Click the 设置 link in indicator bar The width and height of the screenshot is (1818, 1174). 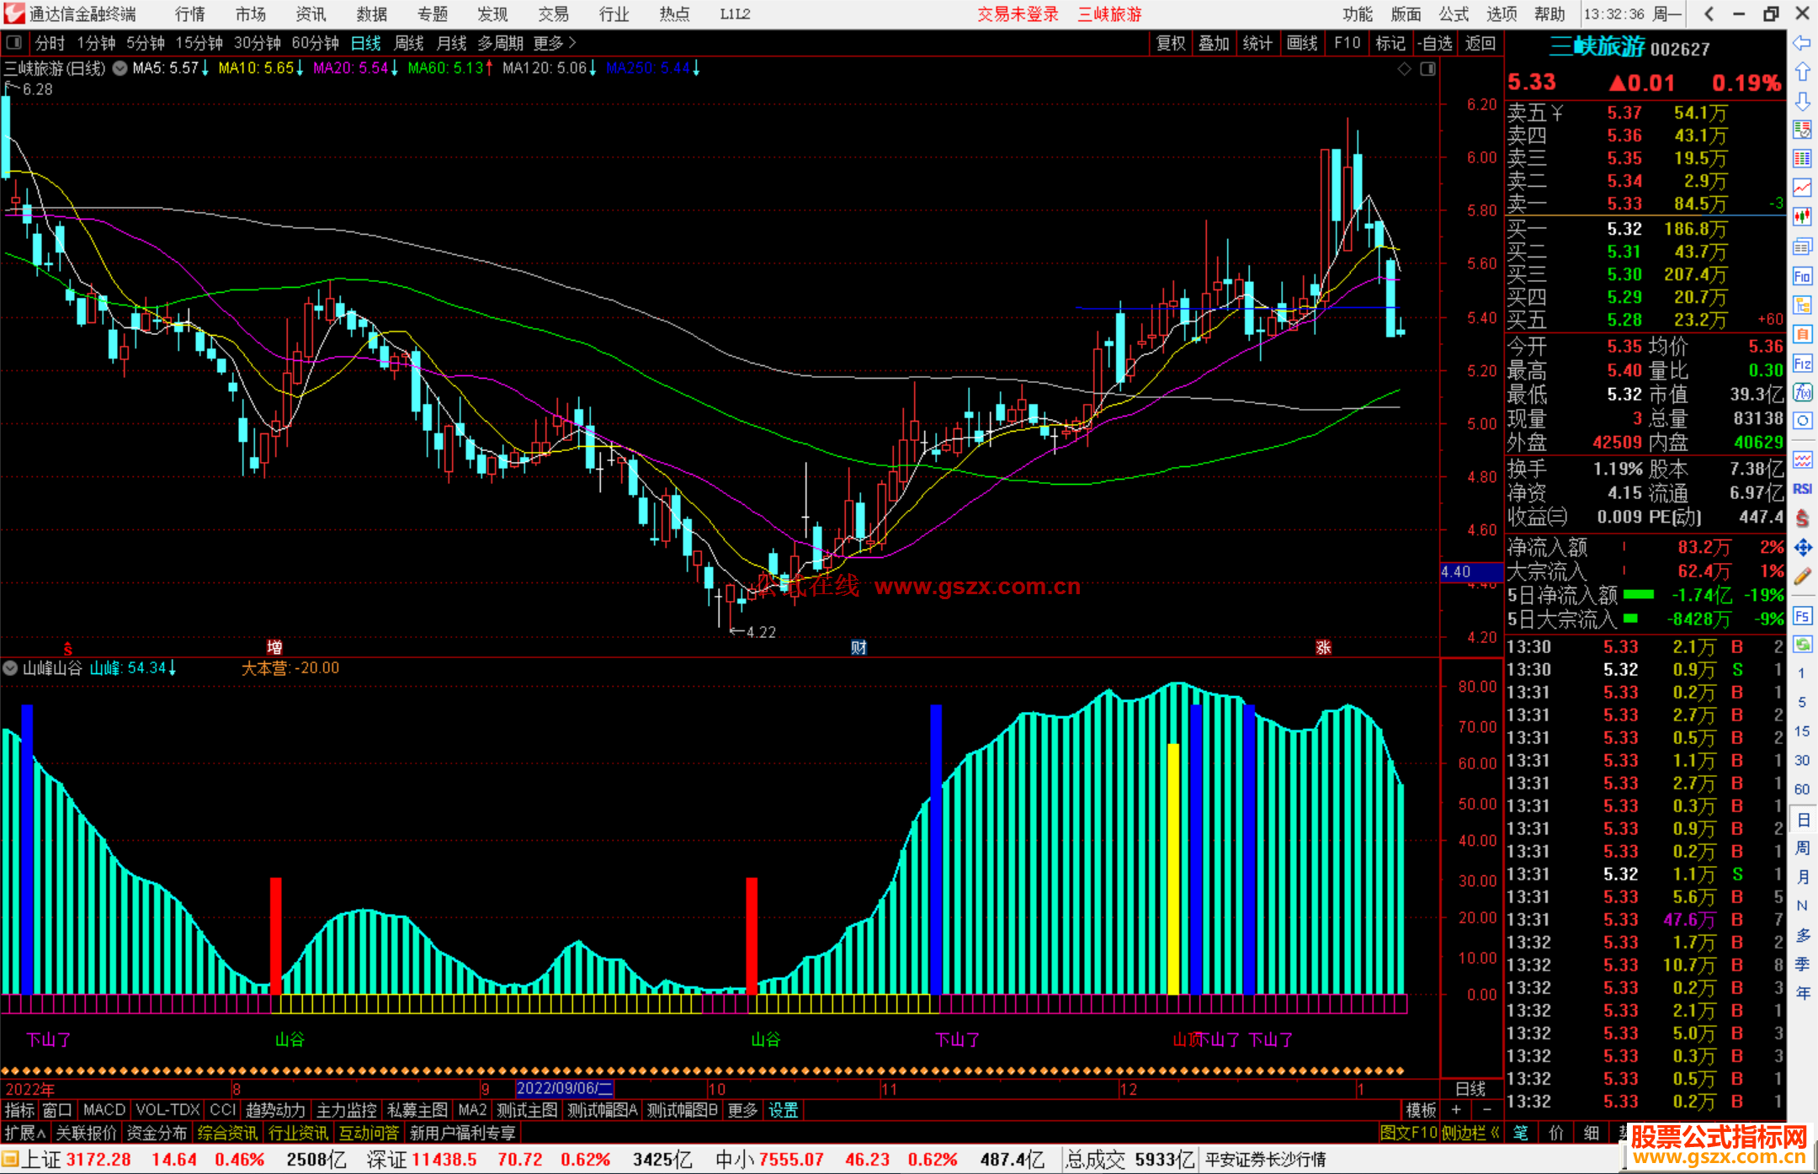783,1110
